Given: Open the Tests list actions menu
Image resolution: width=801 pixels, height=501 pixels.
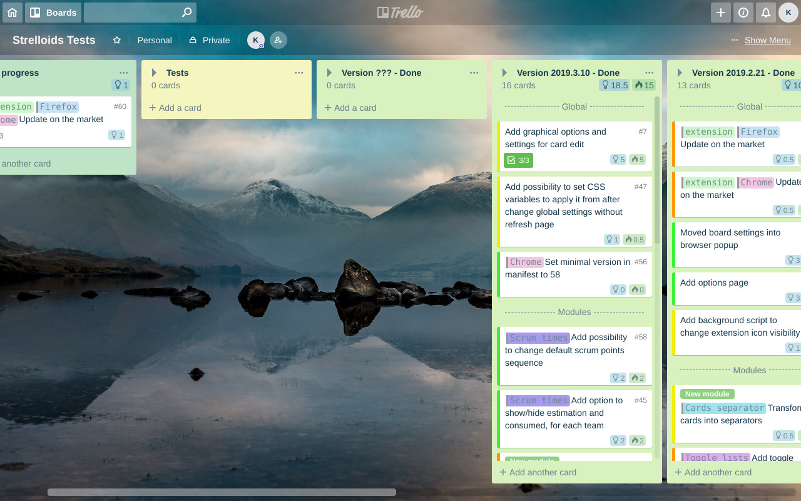Looking at the screenshot, I should 298,73.
